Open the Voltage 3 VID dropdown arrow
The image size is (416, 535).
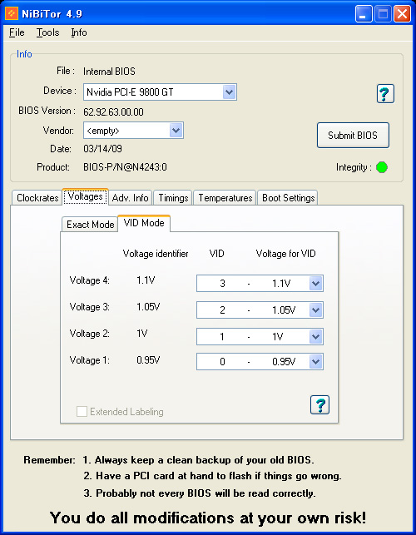click(x=315, y=310)
